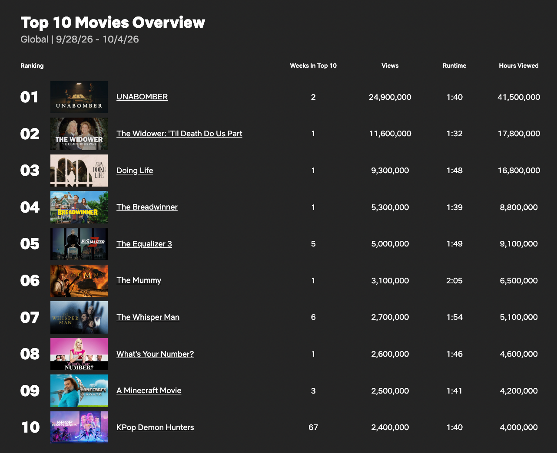The image size is (557, 453).
Task: Click the 'Hours Viewed' column header
Action: click(519, 66)
